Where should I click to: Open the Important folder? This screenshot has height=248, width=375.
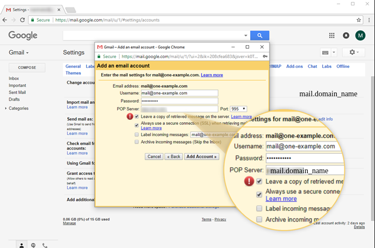17,86
